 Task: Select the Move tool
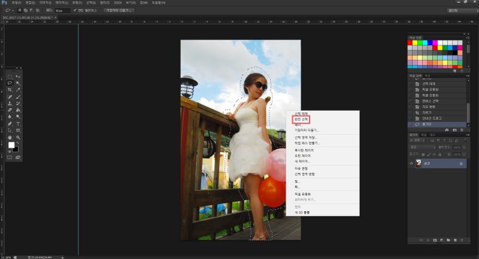[18, 77]
